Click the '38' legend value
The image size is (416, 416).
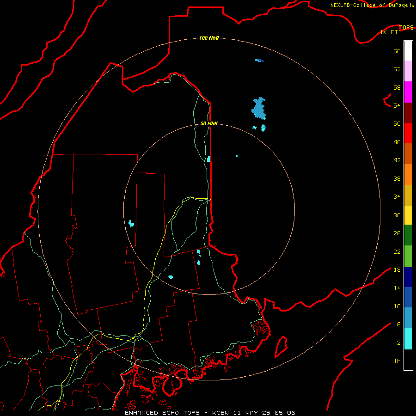tap(397, 178)
